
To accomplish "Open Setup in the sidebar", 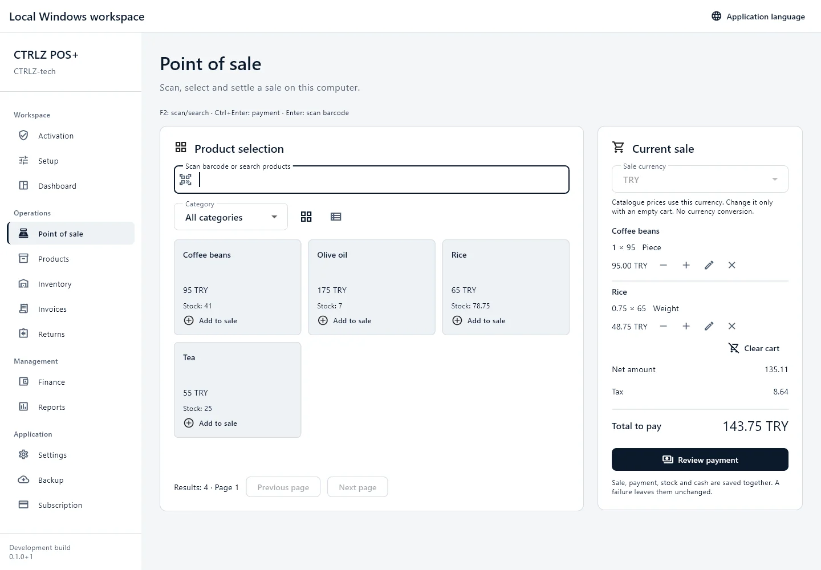I will [71, 161].
